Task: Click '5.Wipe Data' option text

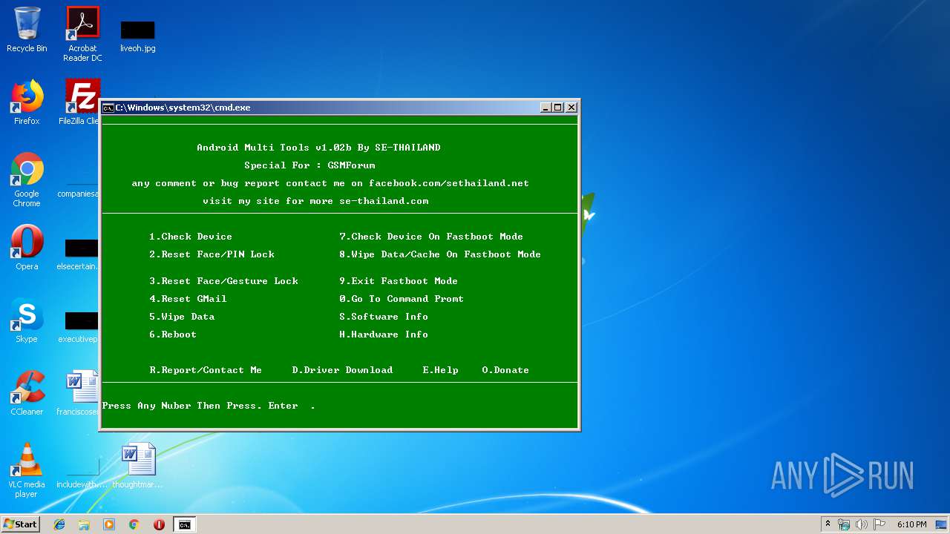Action: pos(182,317)
